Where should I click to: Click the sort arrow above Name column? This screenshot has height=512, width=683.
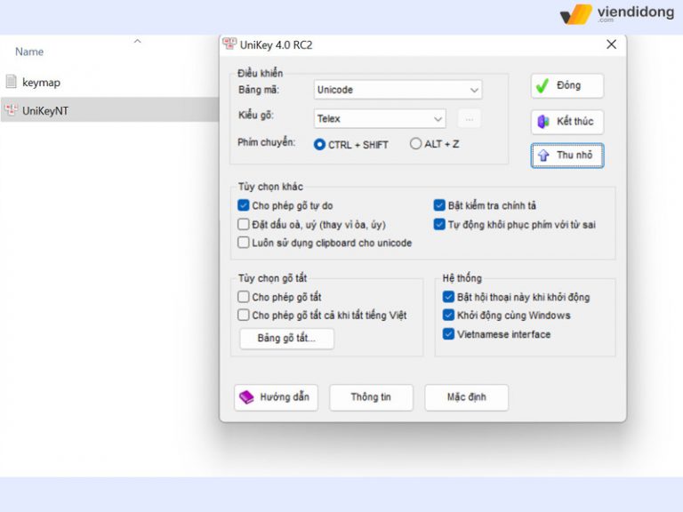click(x=137, y=42)
